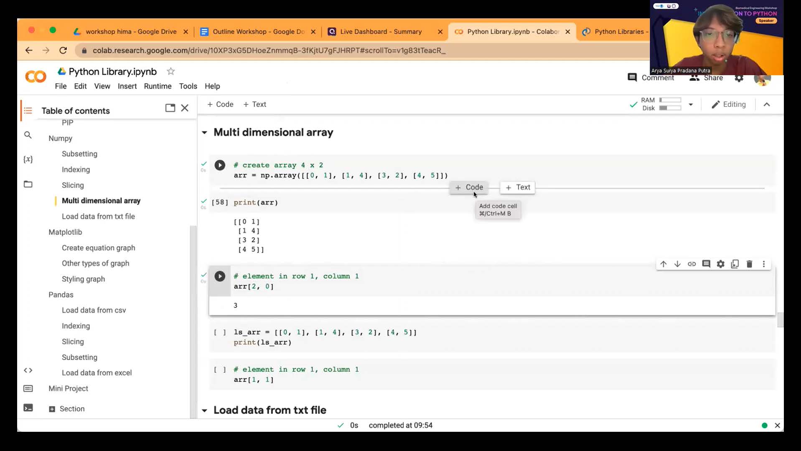Open variables inspector in left sidebar
The image size is (801, 451).
(28, 160)
